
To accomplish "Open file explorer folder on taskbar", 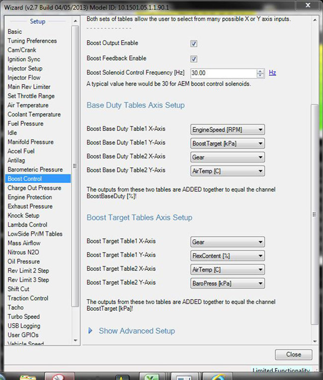I will coord(28,377).
